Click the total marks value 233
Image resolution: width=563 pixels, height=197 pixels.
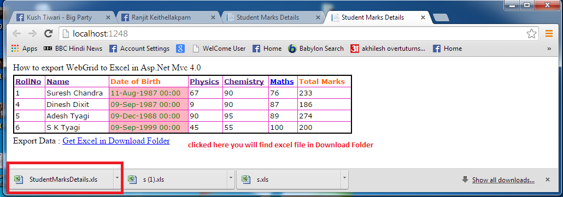coord(306,93)
